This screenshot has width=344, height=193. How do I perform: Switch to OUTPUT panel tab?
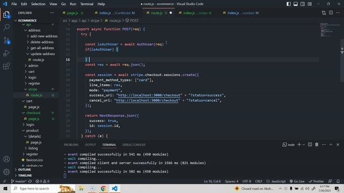tap(90, 145)
